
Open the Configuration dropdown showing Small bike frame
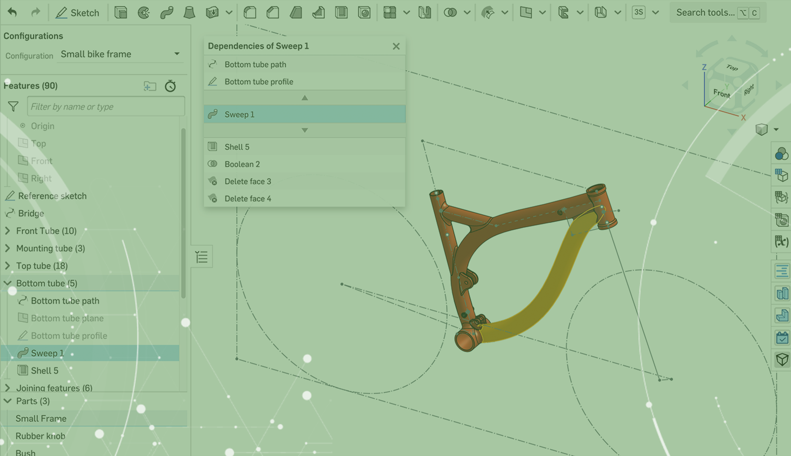(120, 54)
